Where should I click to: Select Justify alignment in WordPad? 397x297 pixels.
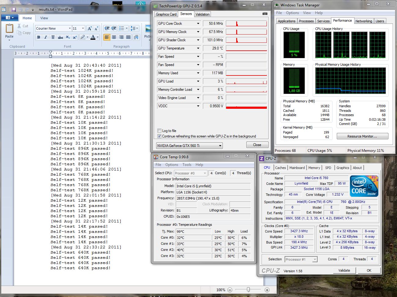(128, 37)
